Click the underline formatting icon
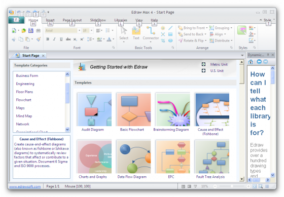284x197 pixels. point(61,39)
